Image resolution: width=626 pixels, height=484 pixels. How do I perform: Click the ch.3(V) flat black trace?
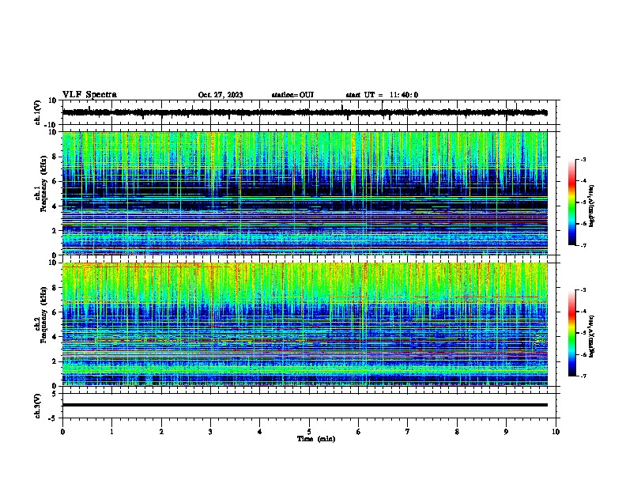click(304, 405)
